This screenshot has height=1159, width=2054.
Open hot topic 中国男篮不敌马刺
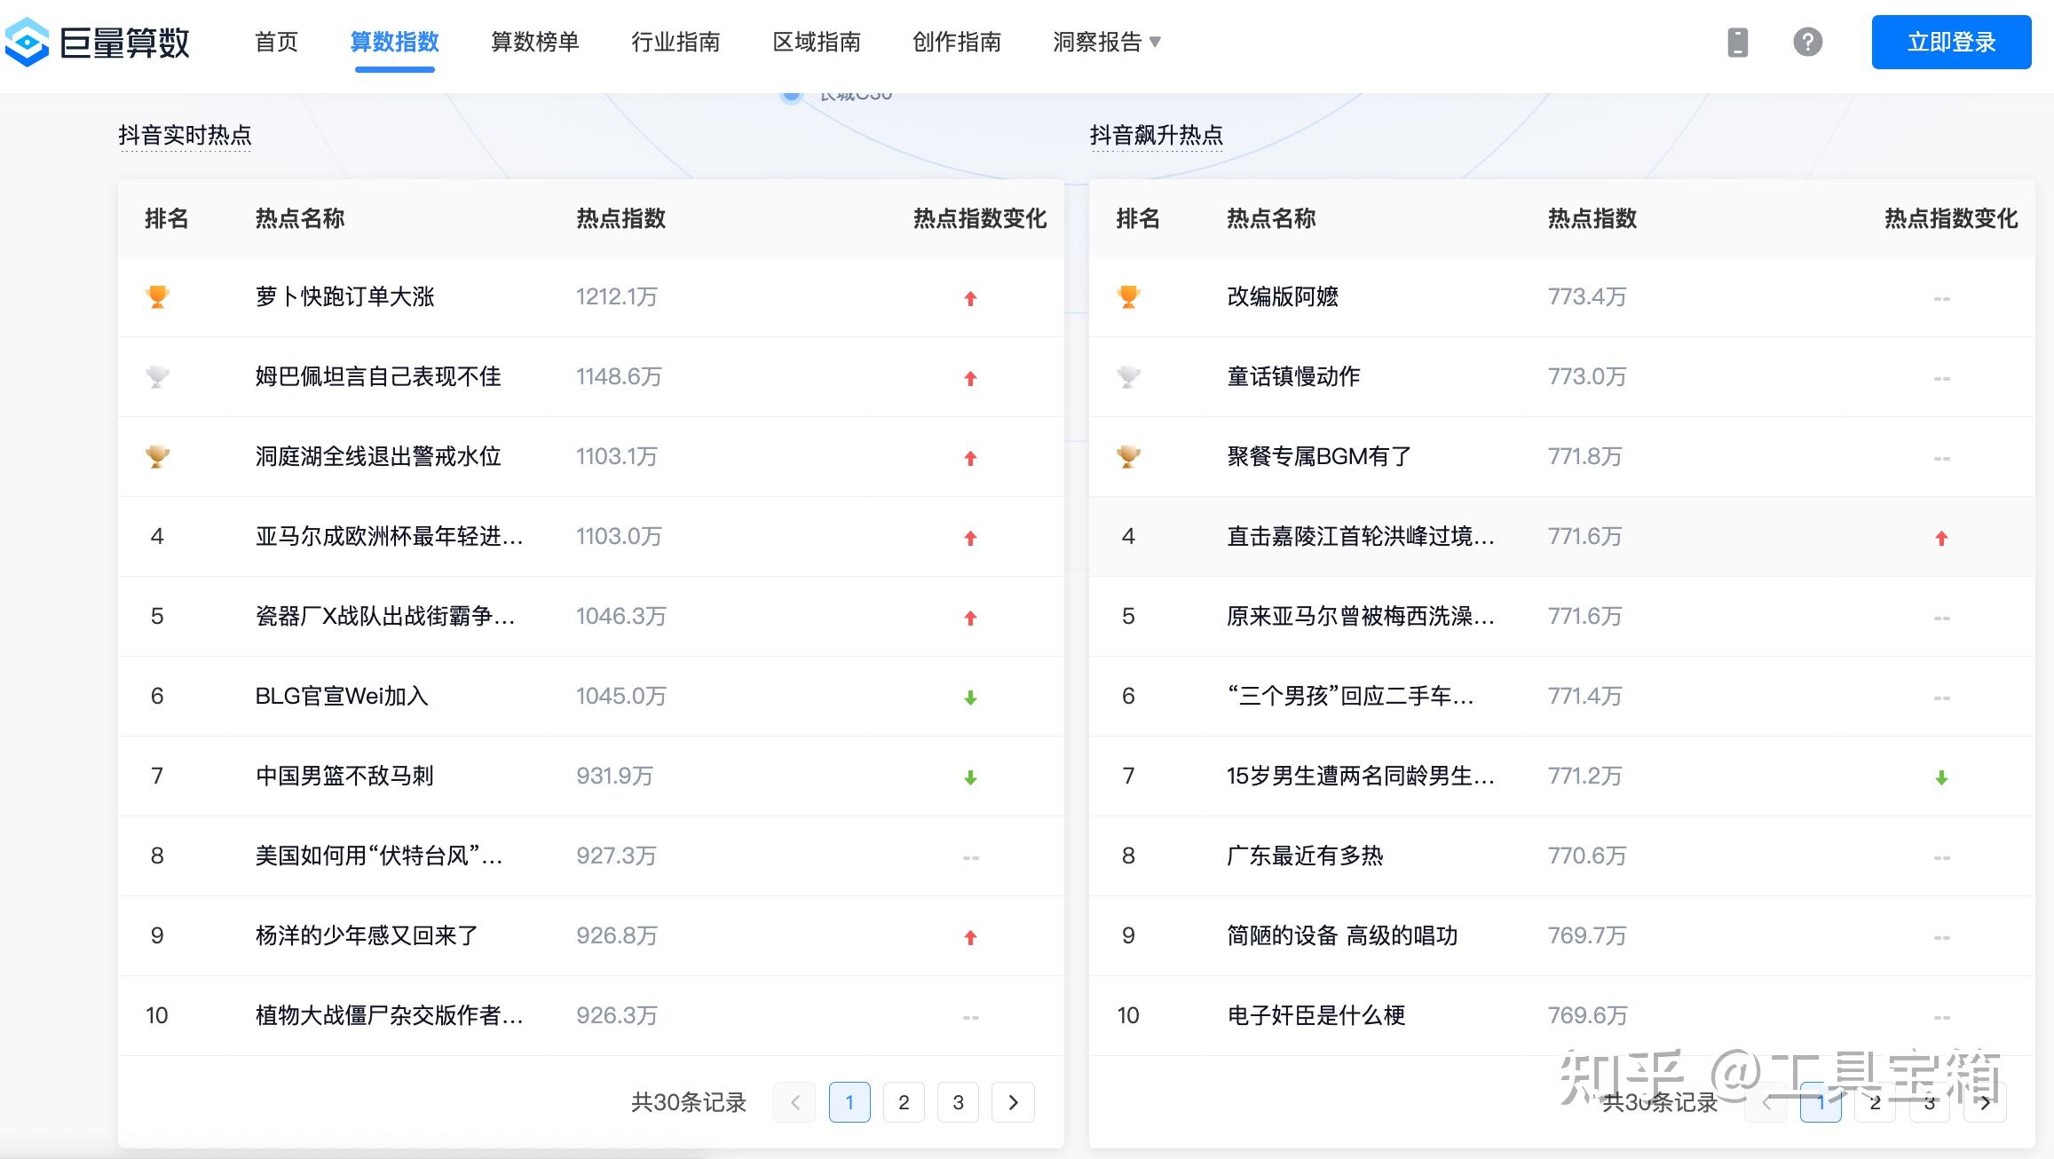(x=344, y=776)
